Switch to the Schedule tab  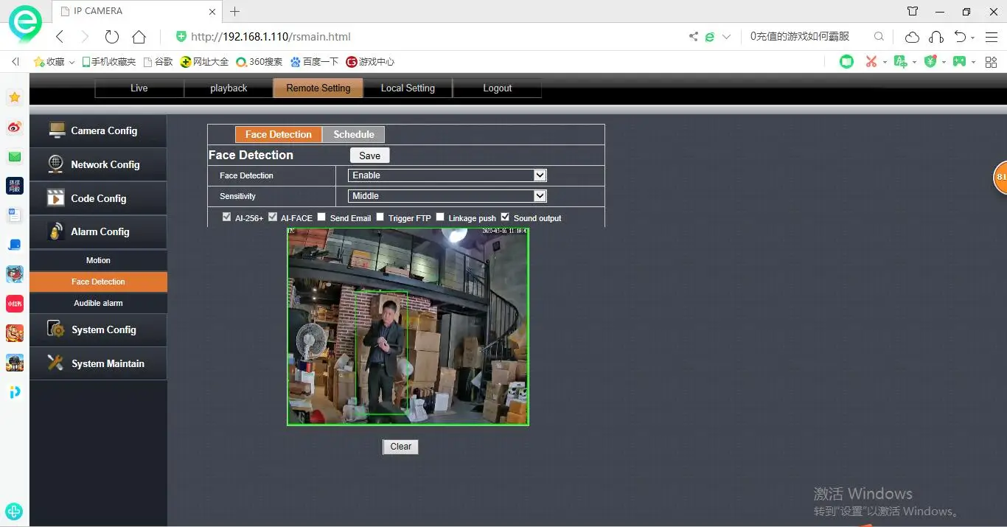354,134
